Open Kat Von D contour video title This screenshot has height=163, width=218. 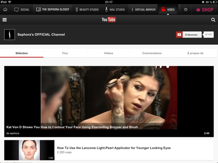pyautogui.click(x=72, y=127)
